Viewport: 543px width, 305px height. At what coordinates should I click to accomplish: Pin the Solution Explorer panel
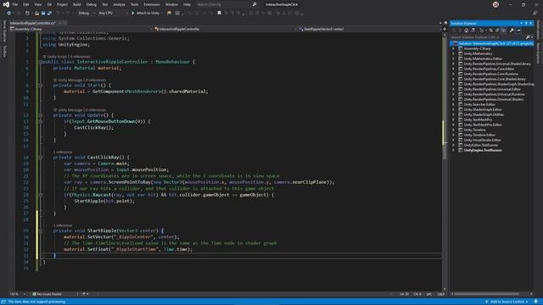coord(526,23)
